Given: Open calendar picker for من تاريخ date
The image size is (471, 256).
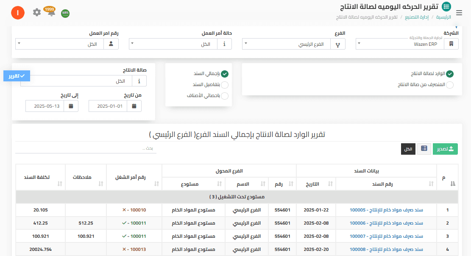Looking at the screenshot, I should 134,106.
